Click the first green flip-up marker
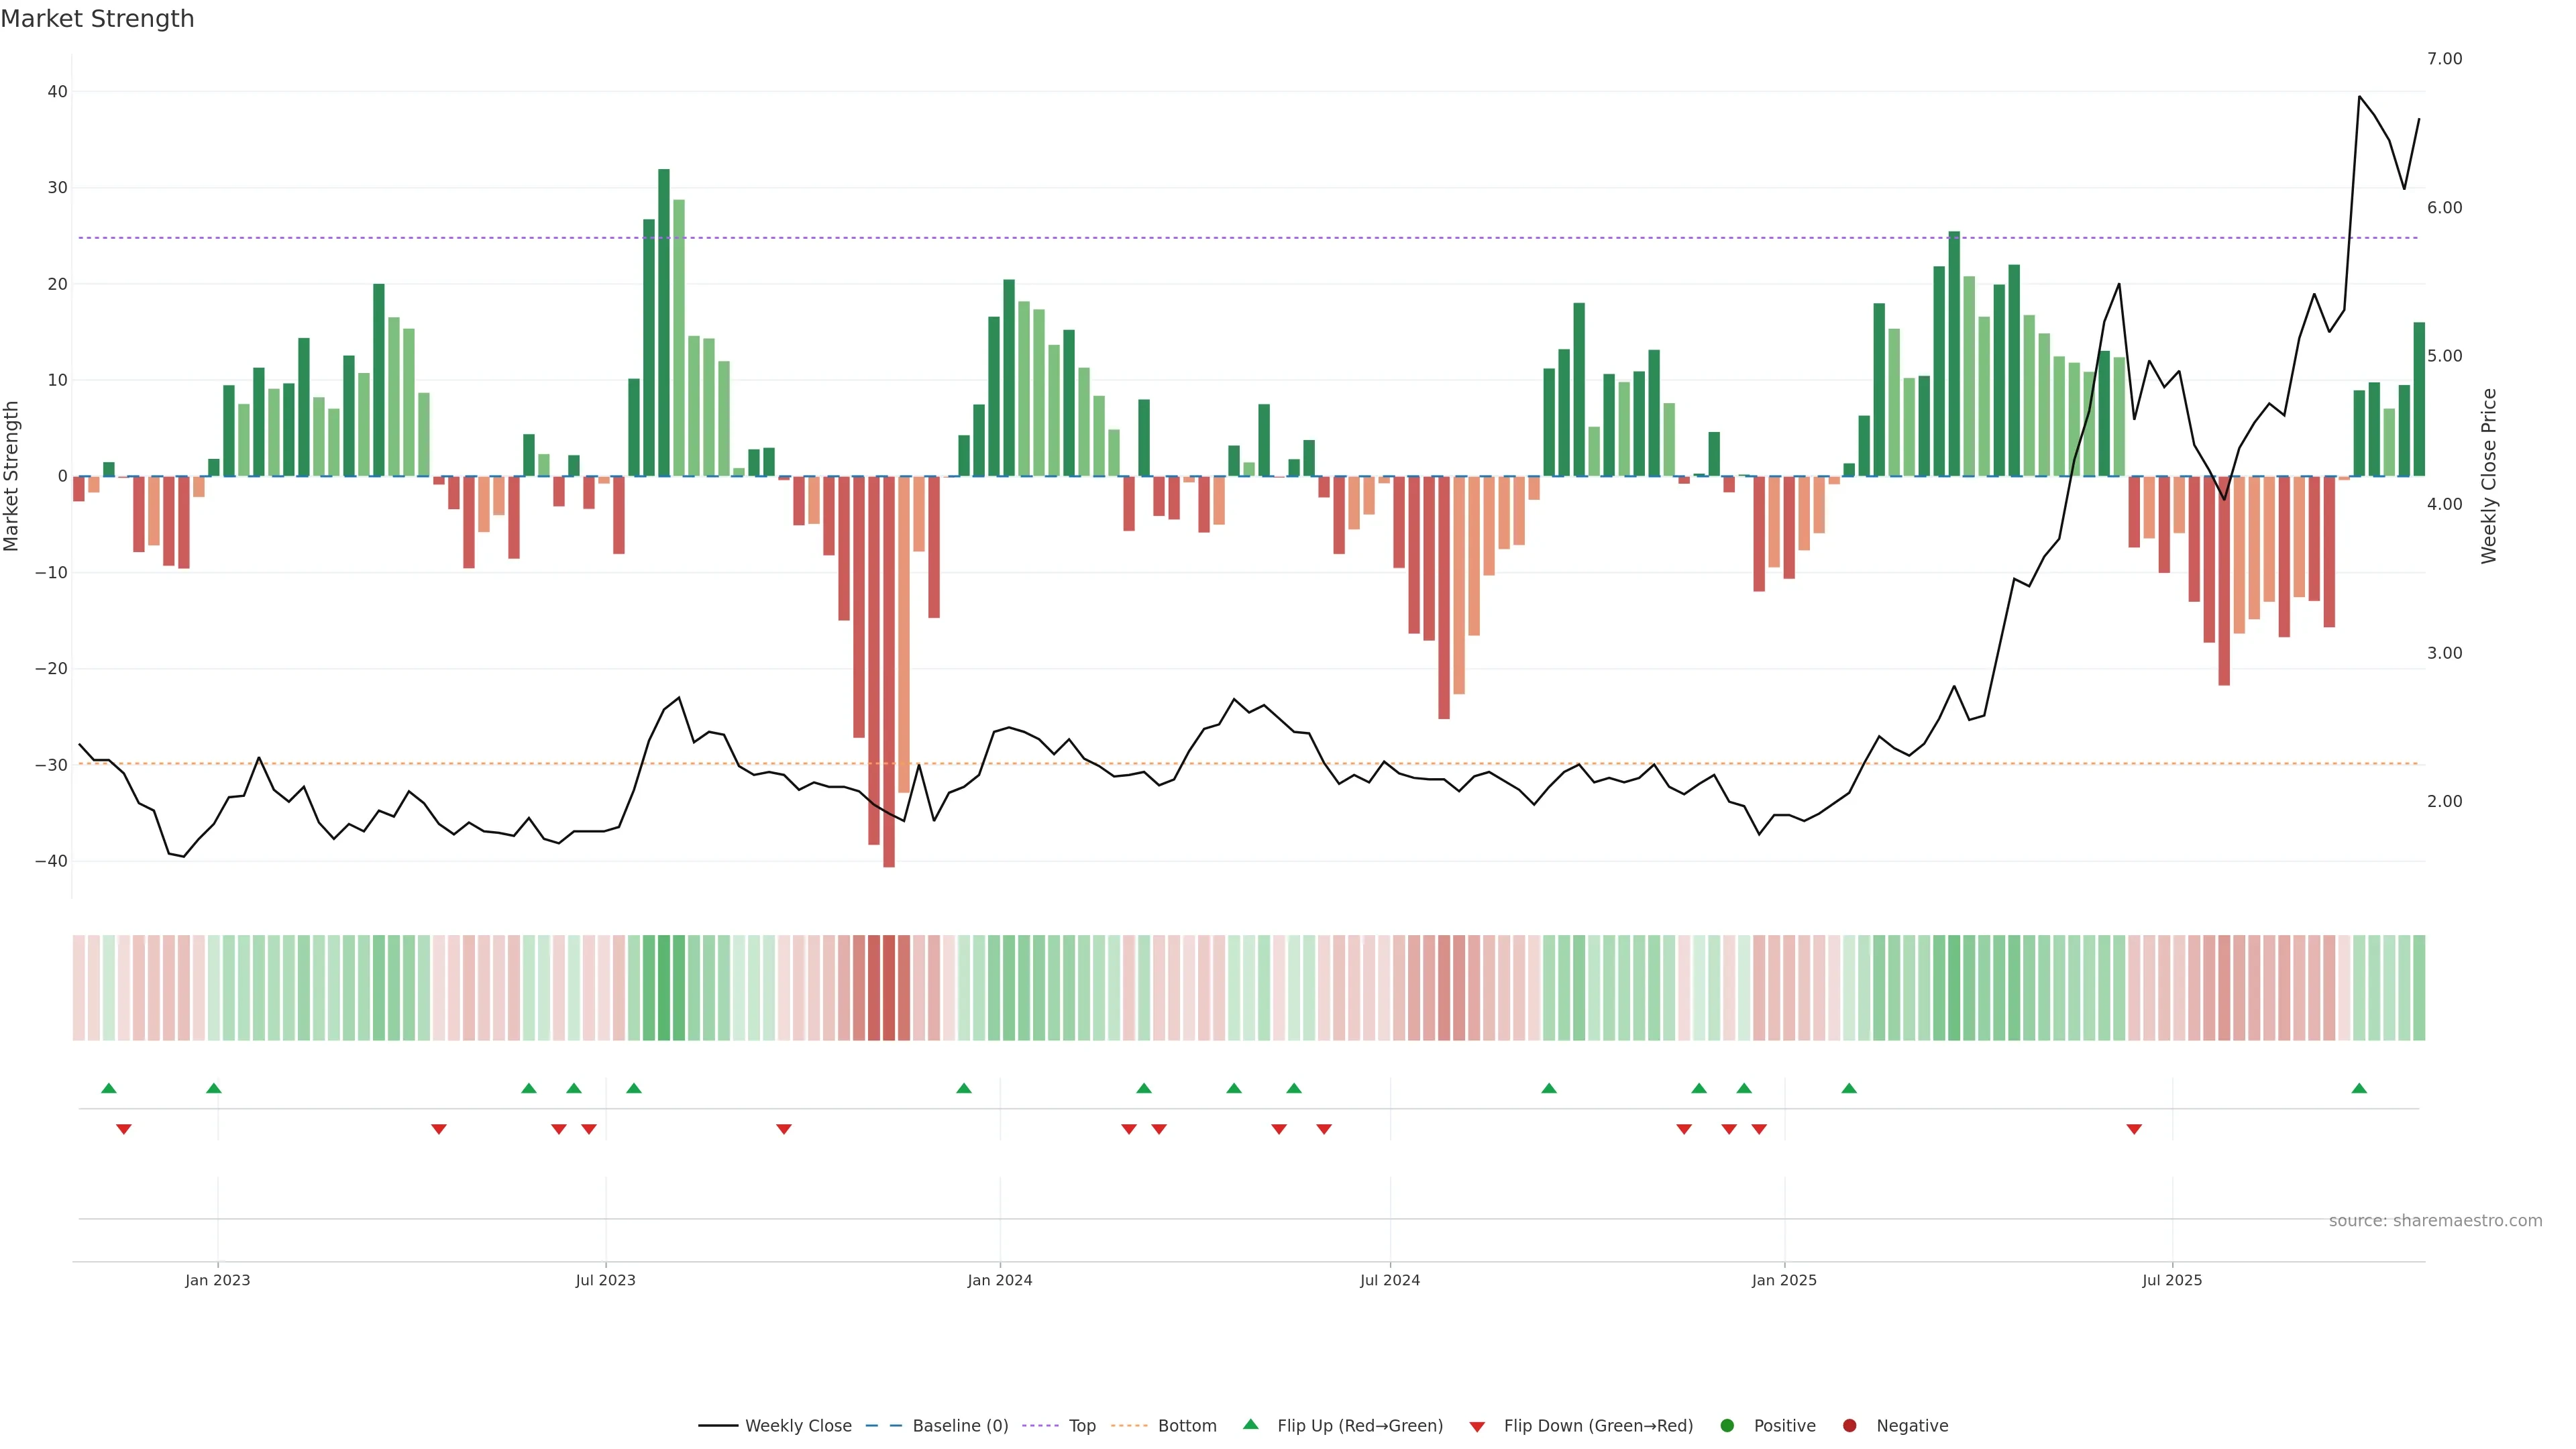2576x1449 pixels. 109,1088
